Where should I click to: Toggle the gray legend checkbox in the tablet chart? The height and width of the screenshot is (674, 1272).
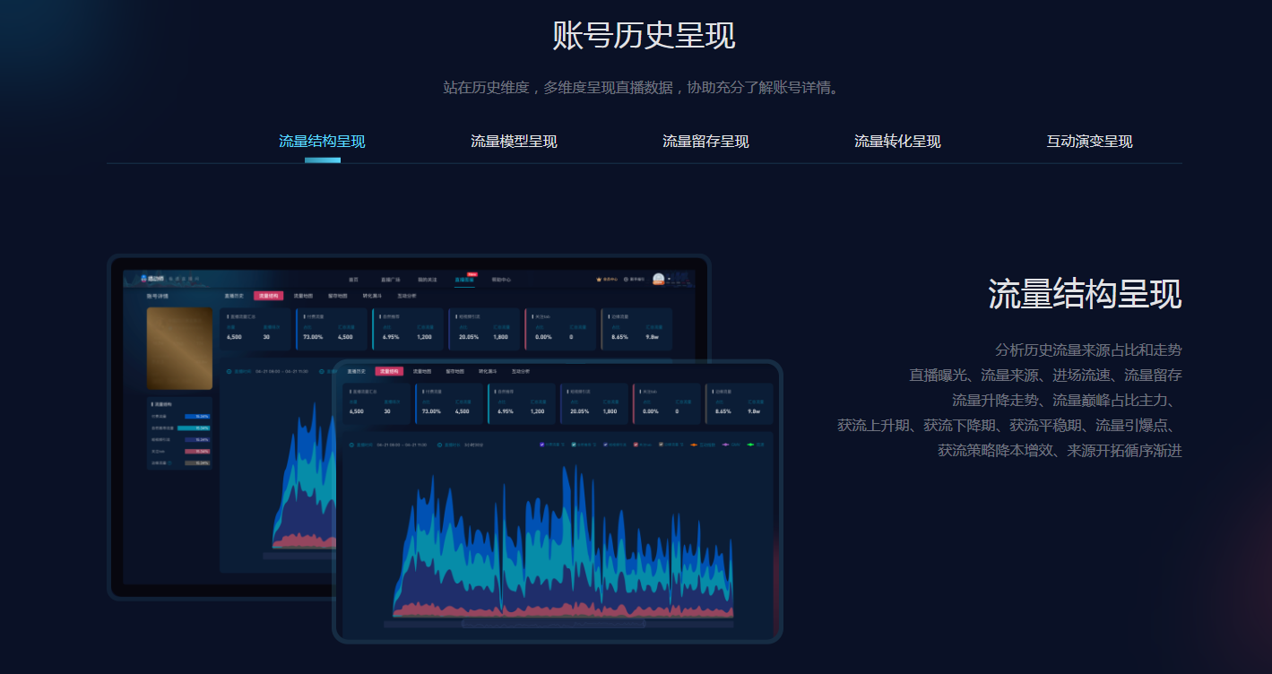[x=662, y=445]
